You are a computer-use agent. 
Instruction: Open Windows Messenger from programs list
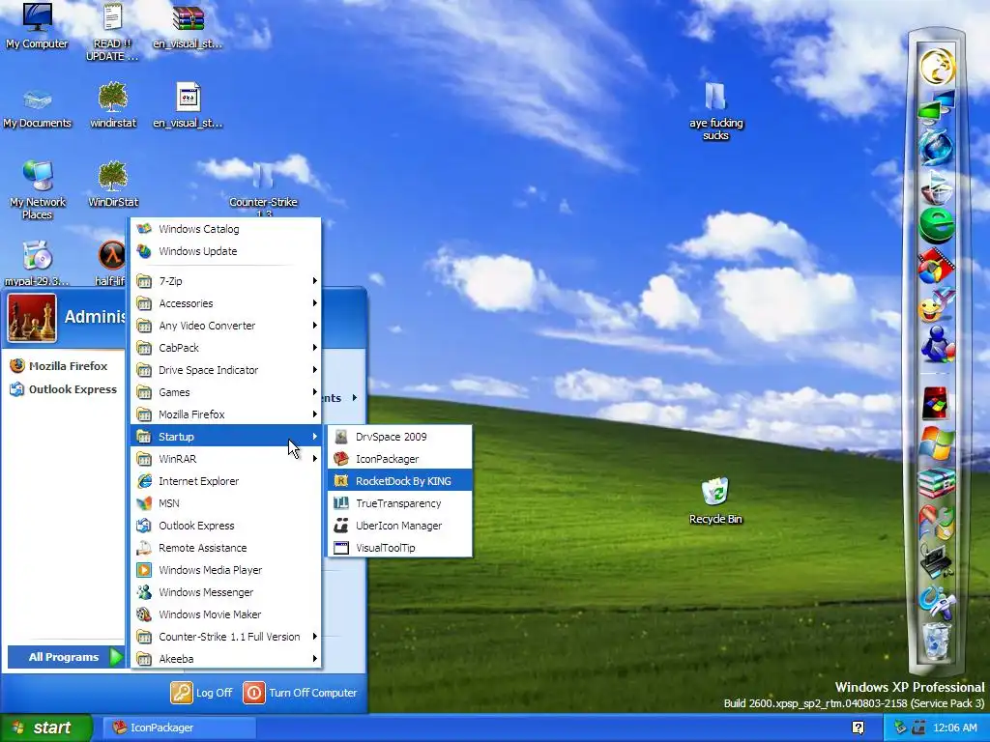pos(226,592)
